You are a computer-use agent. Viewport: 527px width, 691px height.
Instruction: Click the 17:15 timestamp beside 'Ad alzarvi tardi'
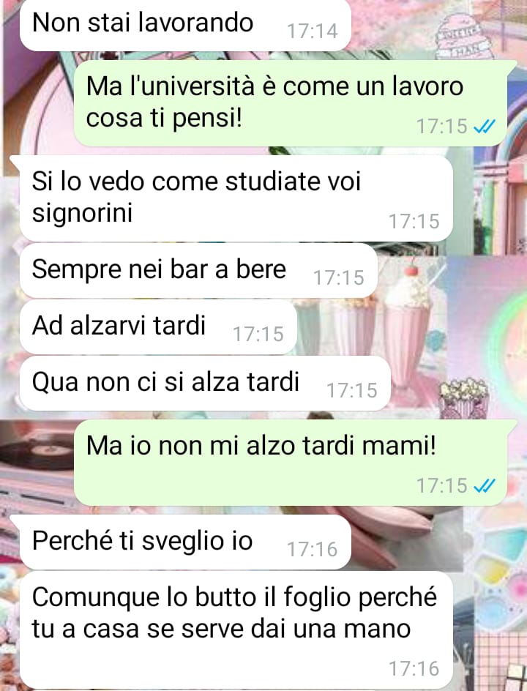coord(258,334)
